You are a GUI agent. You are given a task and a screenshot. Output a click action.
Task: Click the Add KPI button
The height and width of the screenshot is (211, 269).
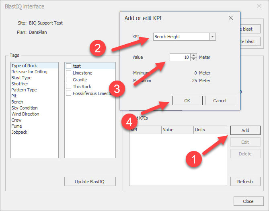(245, 130)
